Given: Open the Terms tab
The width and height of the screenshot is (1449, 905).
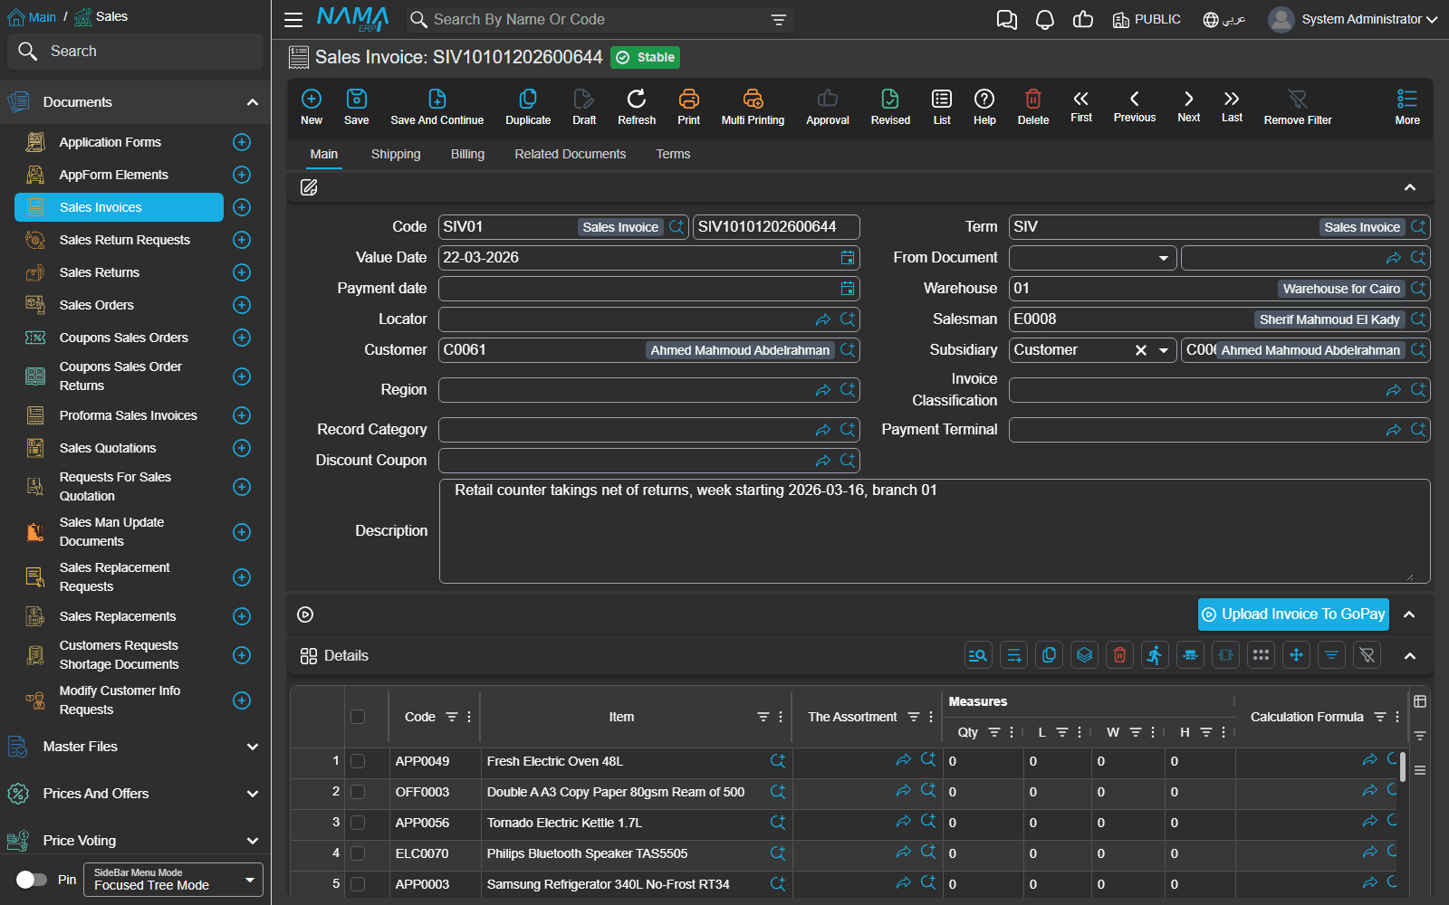Looking at the screenshot, I should click(673, 155).
